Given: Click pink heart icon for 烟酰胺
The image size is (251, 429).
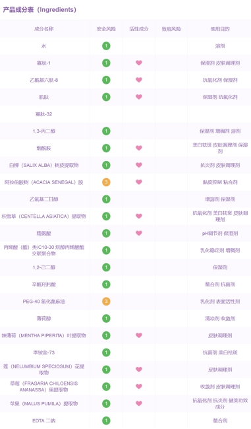Looking at the screenshot, I should pos(139,148).
